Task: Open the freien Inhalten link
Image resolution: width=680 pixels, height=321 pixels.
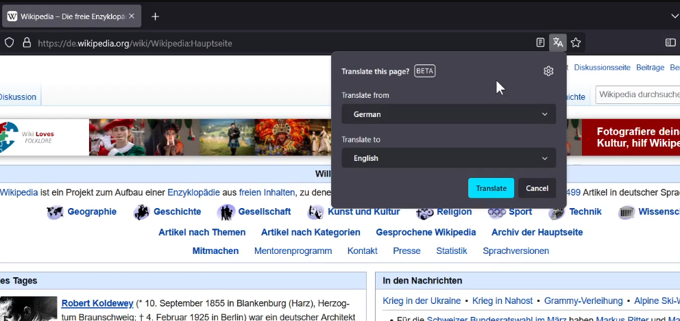Action: [x=267, y=192]
